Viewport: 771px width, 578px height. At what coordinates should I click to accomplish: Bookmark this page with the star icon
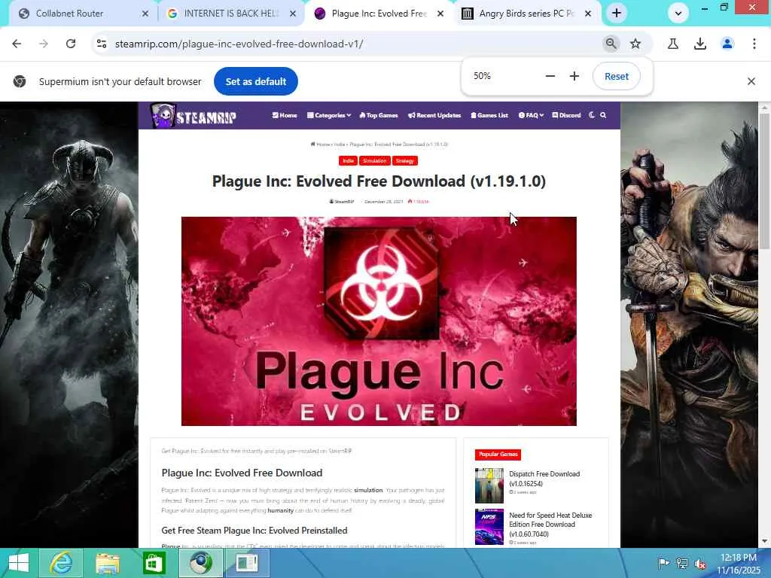(635, 44)
